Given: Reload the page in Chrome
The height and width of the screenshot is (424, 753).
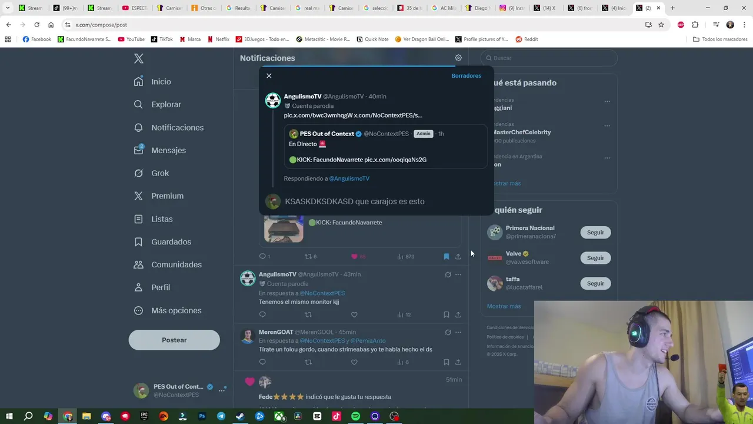Looking at the screenshot, I should [x=36, y=25].
